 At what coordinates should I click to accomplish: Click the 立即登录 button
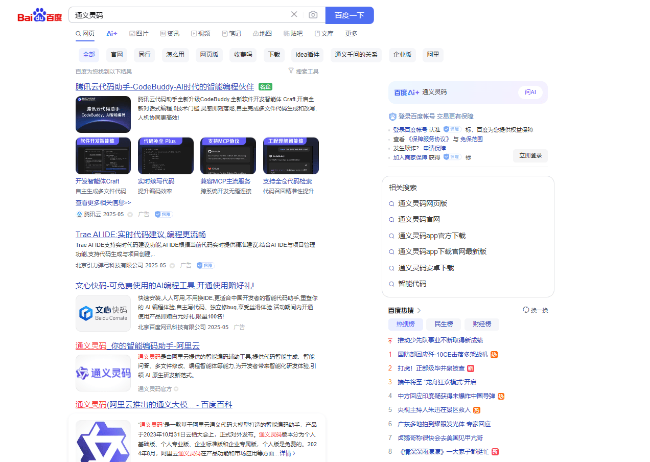click(x=530, y=156)
